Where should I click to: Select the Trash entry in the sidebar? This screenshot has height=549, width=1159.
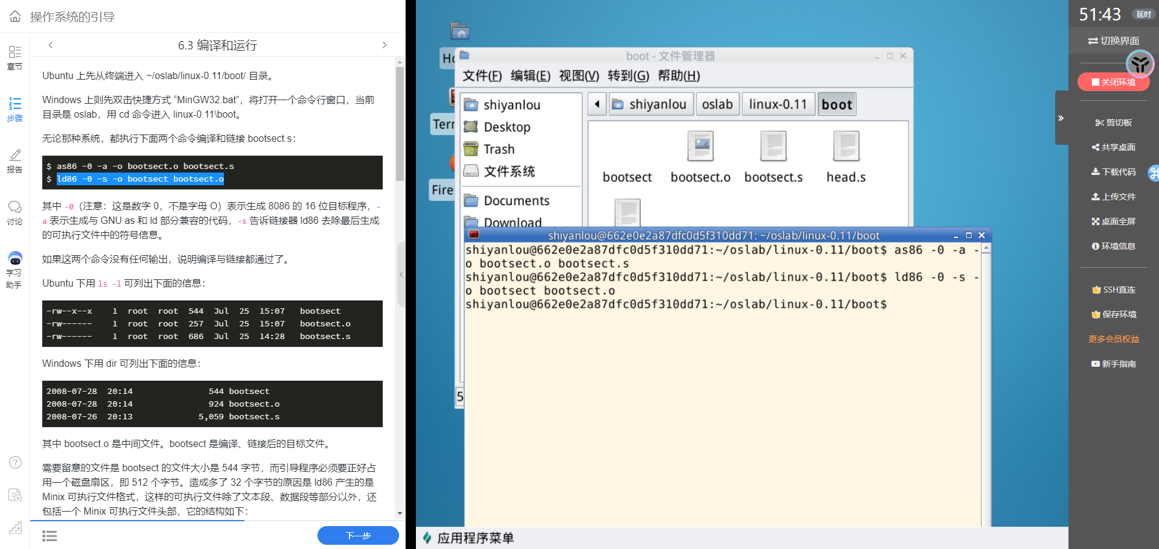coord(499,149)
